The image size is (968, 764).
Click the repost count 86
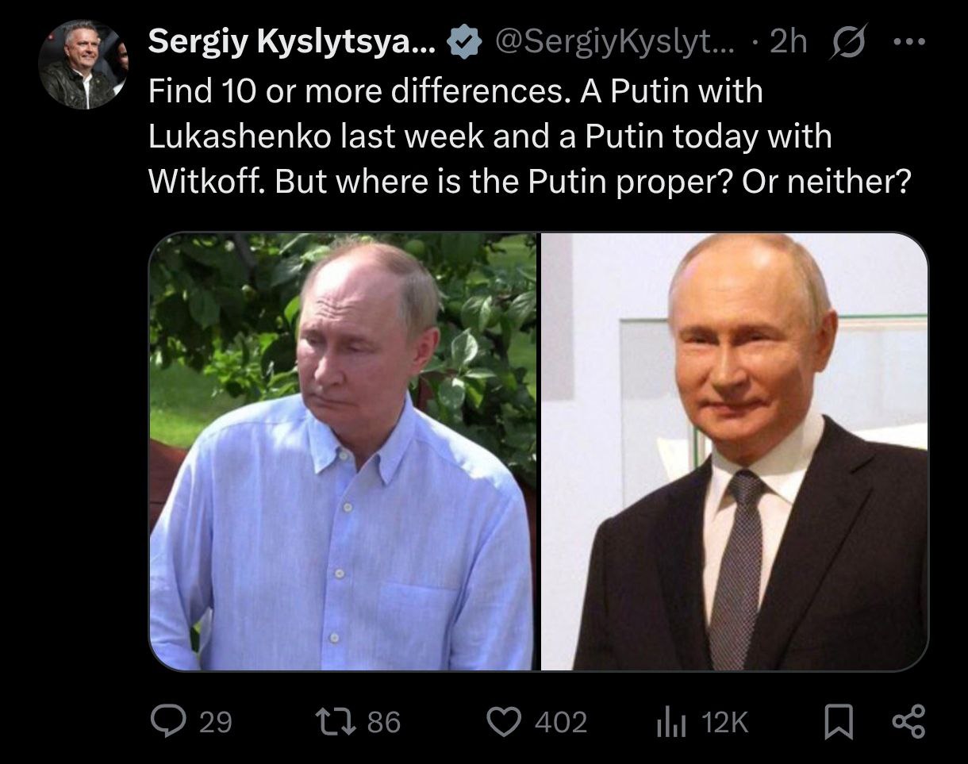click(x=384, y=721)
